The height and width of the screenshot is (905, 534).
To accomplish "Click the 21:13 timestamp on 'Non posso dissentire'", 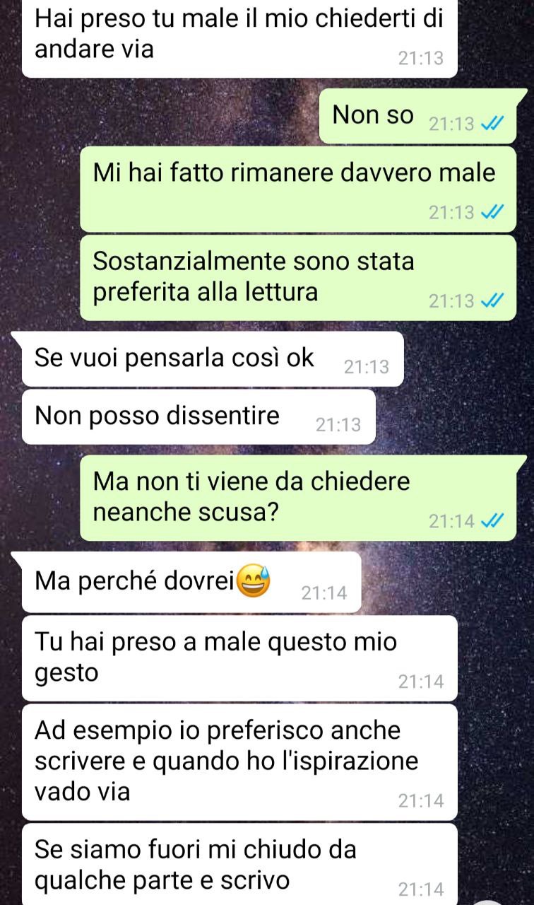I will pos(338,425).
